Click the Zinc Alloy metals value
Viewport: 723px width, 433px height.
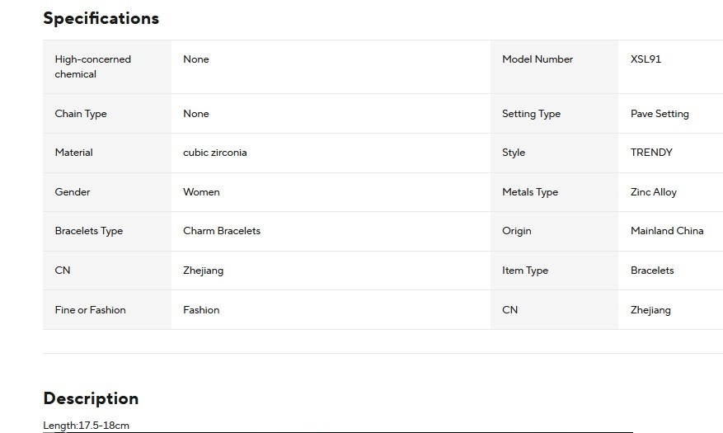tap(654, 192)
